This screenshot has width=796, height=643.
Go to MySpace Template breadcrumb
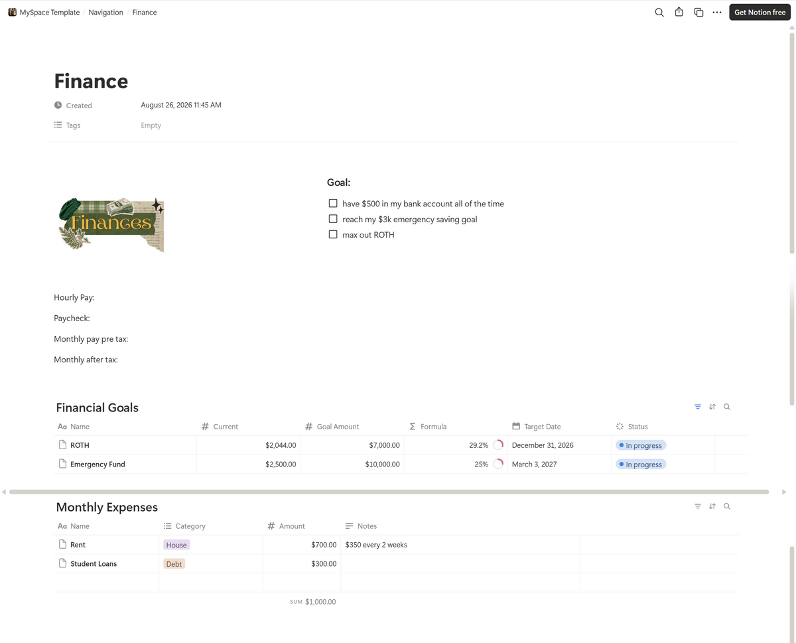click(x=50, y=12)
